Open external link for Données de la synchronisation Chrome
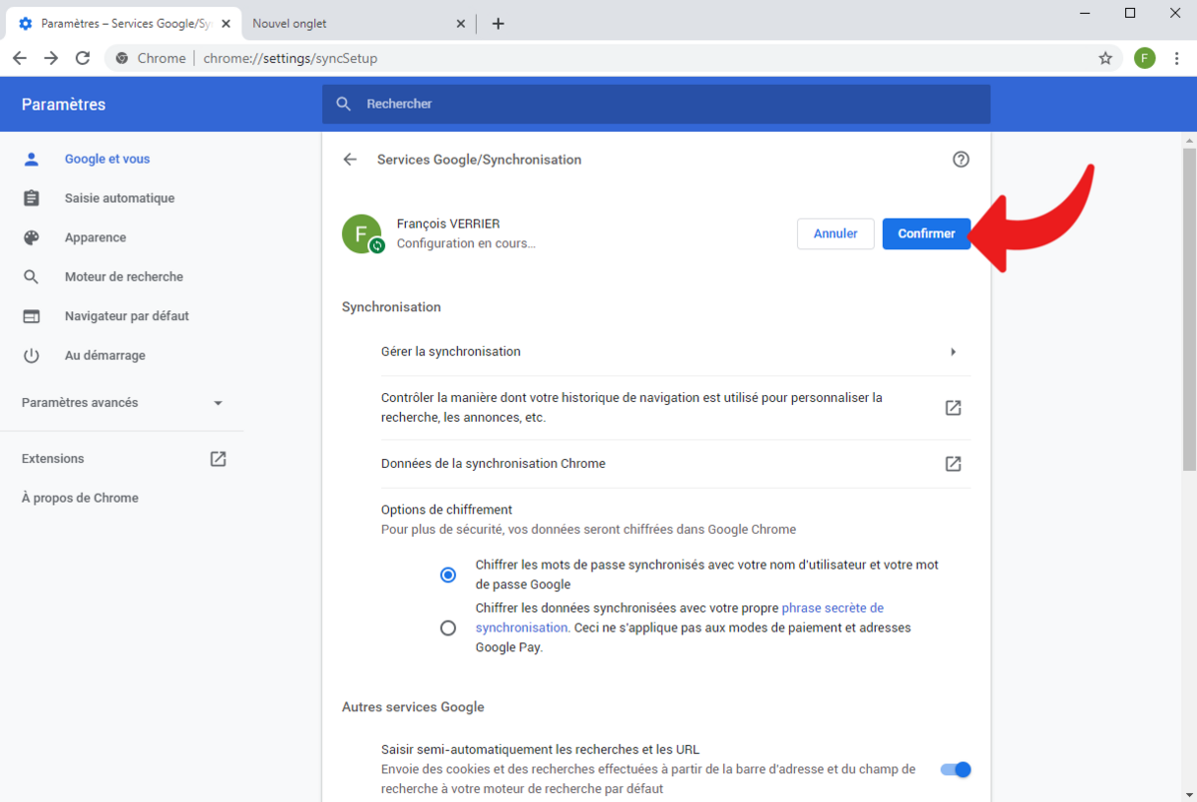 (953, 464)
